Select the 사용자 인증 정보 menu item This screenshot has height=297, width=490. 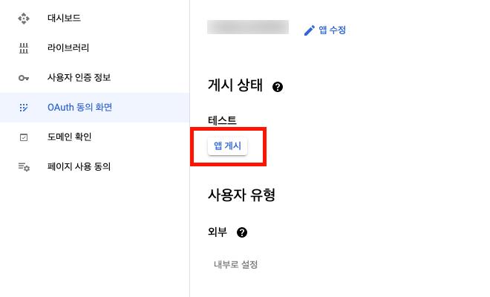click(x=79, y=77)
